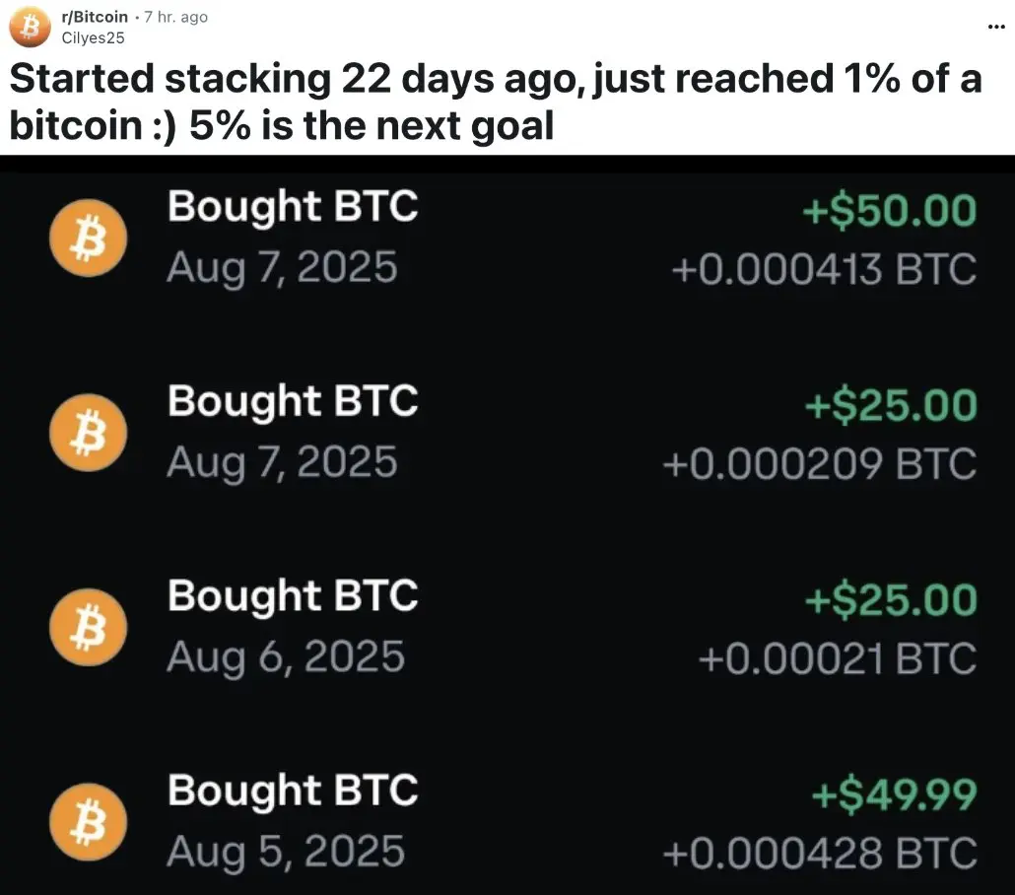Click the +0.000428 BTC amount
Viewport: 1015px width, 895px height.
pos(820,853)
